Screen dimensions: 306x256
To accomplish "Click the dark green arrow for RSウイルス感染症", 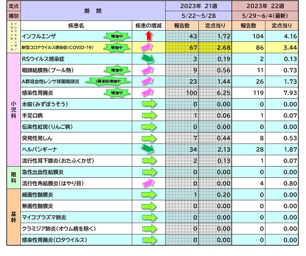I will coord(148,59).
